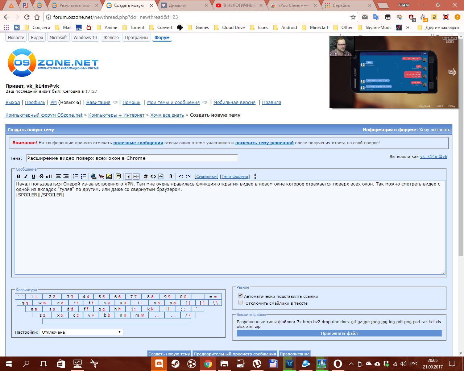Apply bold formatting in message editor
This screenshot has height=371, width=464.
tap(18, 176)
